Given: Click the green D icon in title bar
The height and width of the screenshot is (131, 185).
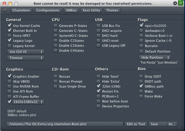Looking at the screenshot, I should [181, 3].
